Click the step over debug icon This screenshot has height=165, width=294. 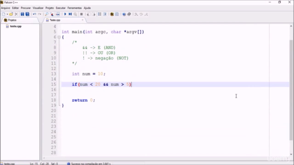[141, 14]
